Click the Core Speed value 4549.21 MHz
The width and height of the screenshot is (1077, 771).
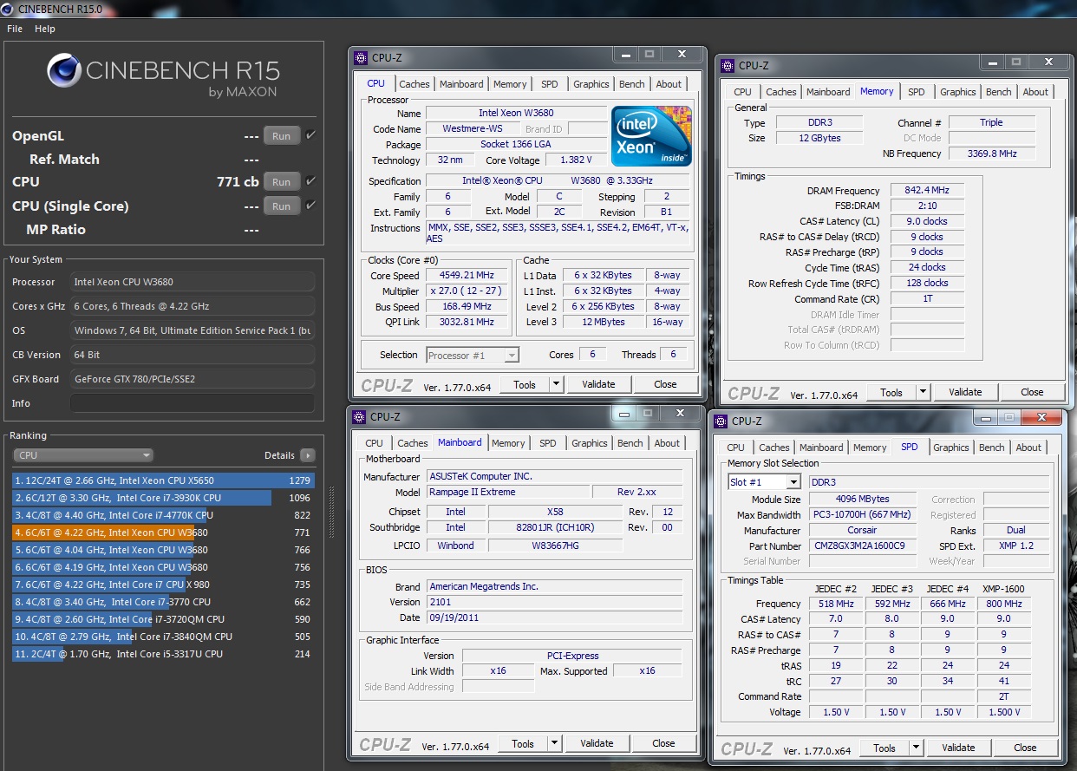pyautogui.click(x=467, y=276)
